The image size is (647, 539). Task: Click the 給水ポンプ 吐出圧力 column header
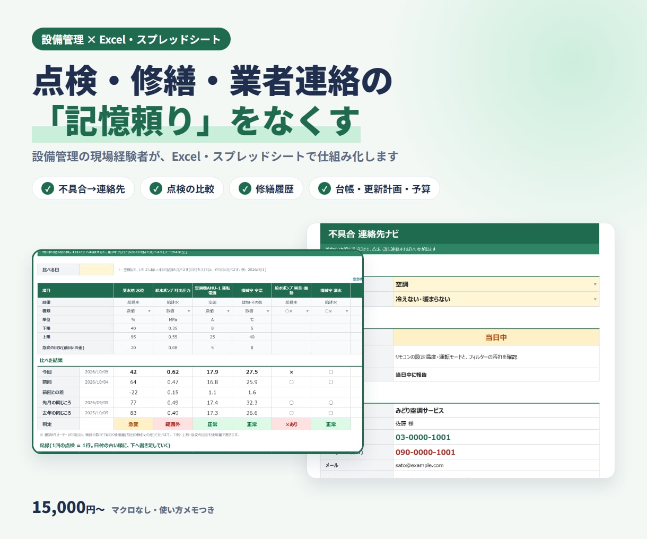[x=173, y=291]
